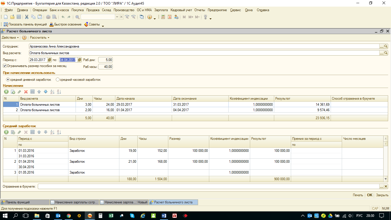The height and width of the screenshot is (220, 391).
Task: Click the Paste clipboard icon
Action: pos(40,17)
